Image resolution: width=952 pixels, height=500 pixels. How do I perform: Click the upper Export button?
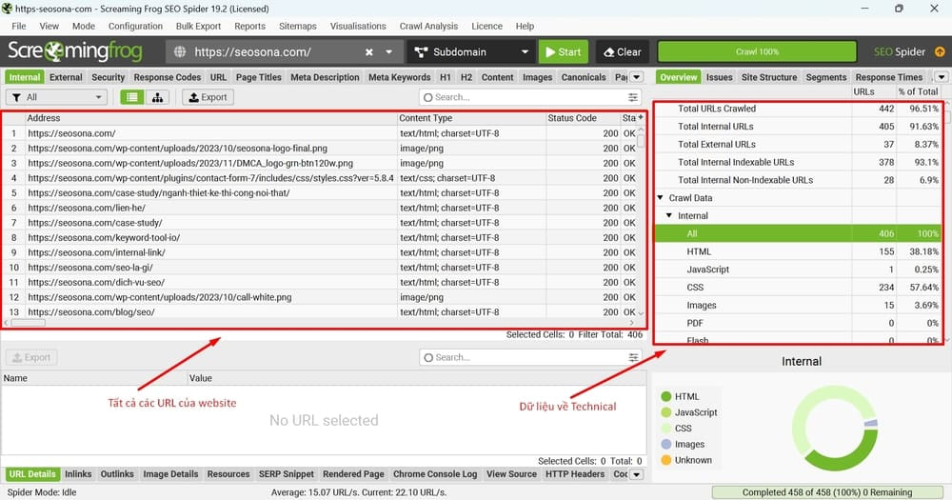point(208,97)
